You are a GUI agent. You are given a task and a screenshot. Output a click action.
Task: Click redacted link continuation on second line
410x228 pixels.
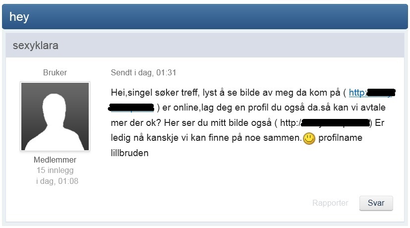131,108
